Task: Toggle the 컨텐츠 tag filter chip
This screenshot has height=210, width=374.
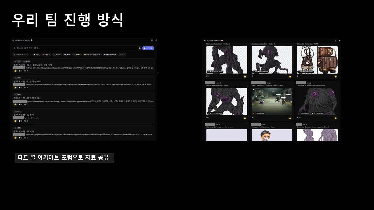Action: 46,55
